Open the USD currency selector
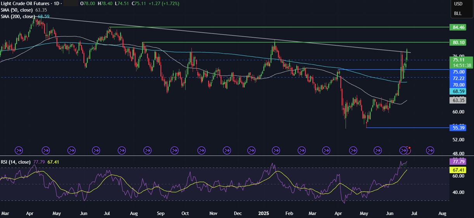The height and width of the screenshot is (218, 474). point(458,4)
